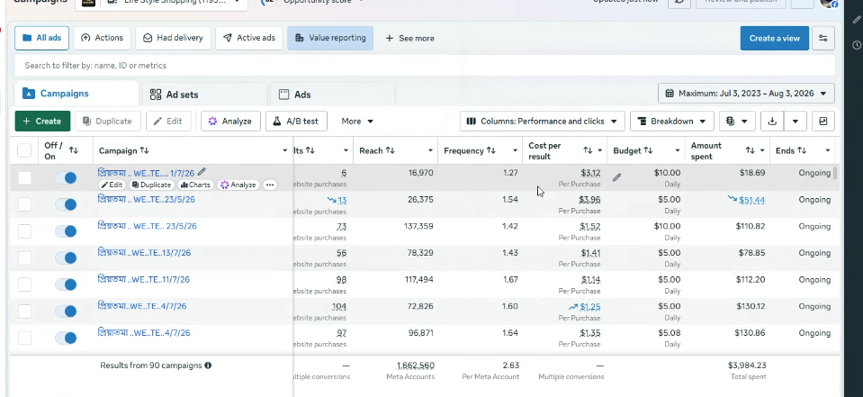
Task: Open the More dropdown in the toolbar
Action: (357, 122)
